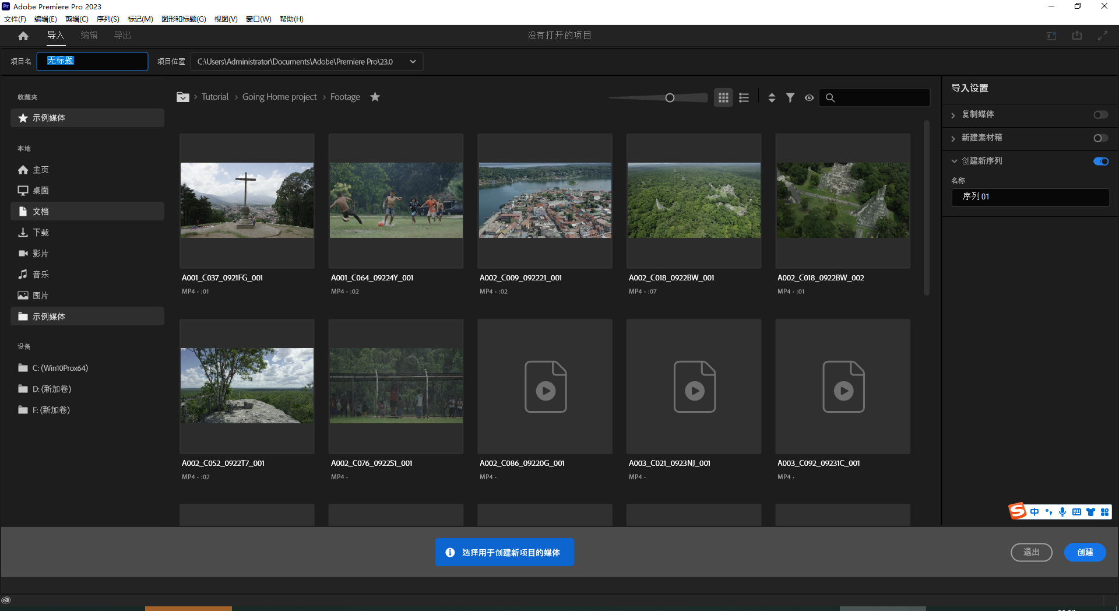This screenshot has width=1119, height=611.
Task: Open the workspaces icon in header
Action: point(1051,36)
